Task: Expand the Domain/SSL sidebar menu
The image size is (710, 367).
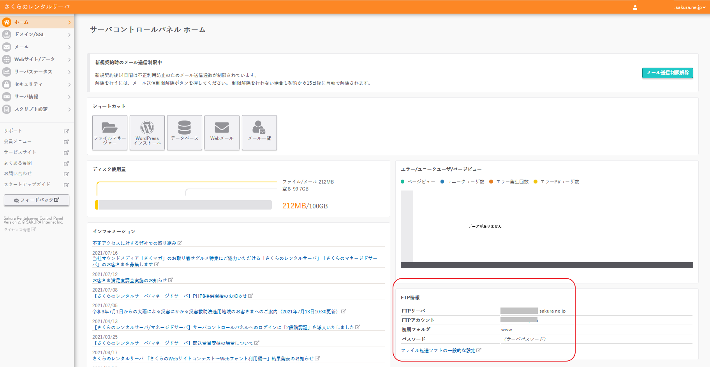Action: pos(37,35)
